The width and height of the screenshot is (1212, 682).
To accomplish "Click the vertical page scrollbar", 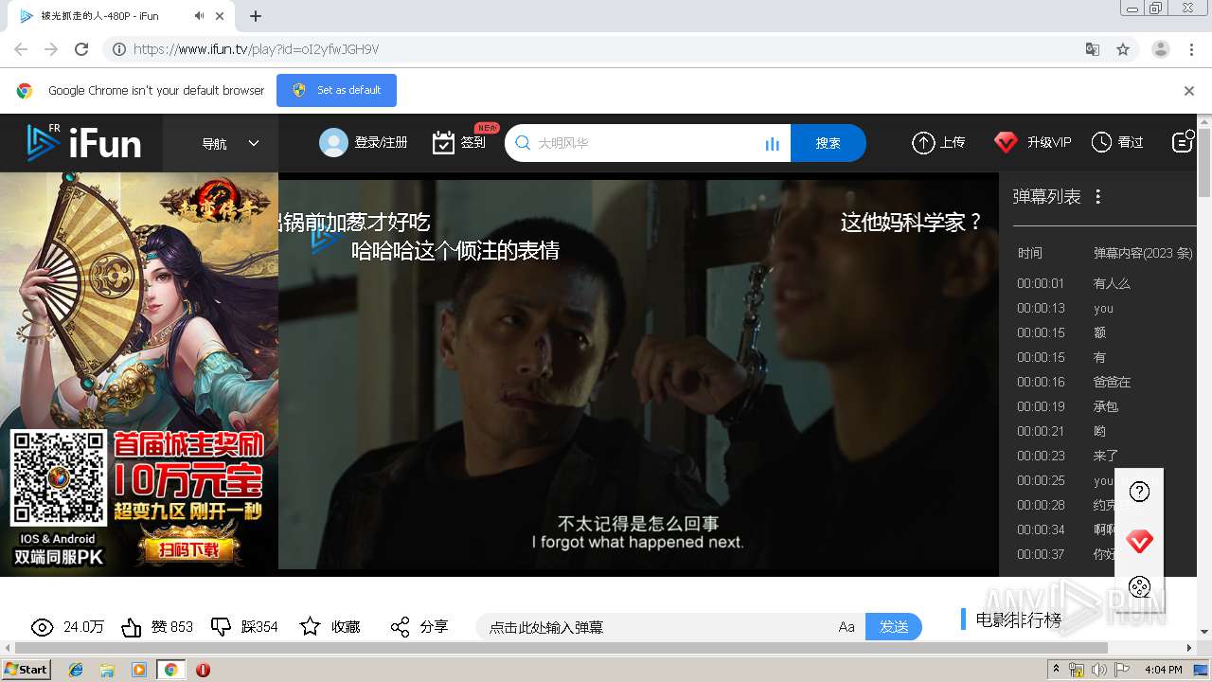I will 1204,163.
